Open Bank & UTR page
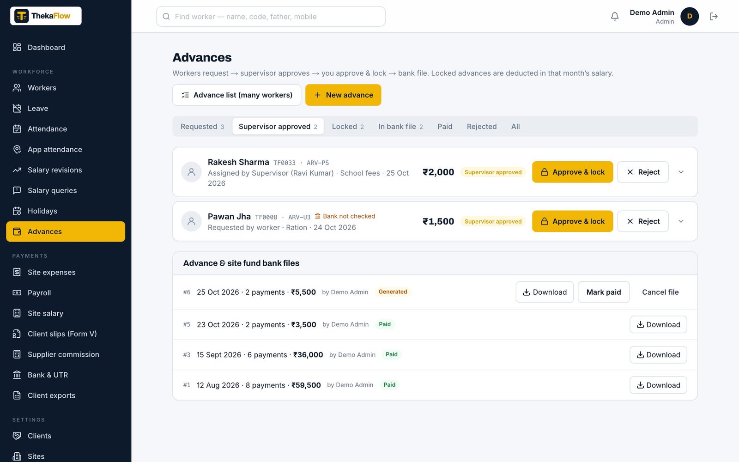Image resolution: width=739 pixels, height=462 pixels. (66, 375)
